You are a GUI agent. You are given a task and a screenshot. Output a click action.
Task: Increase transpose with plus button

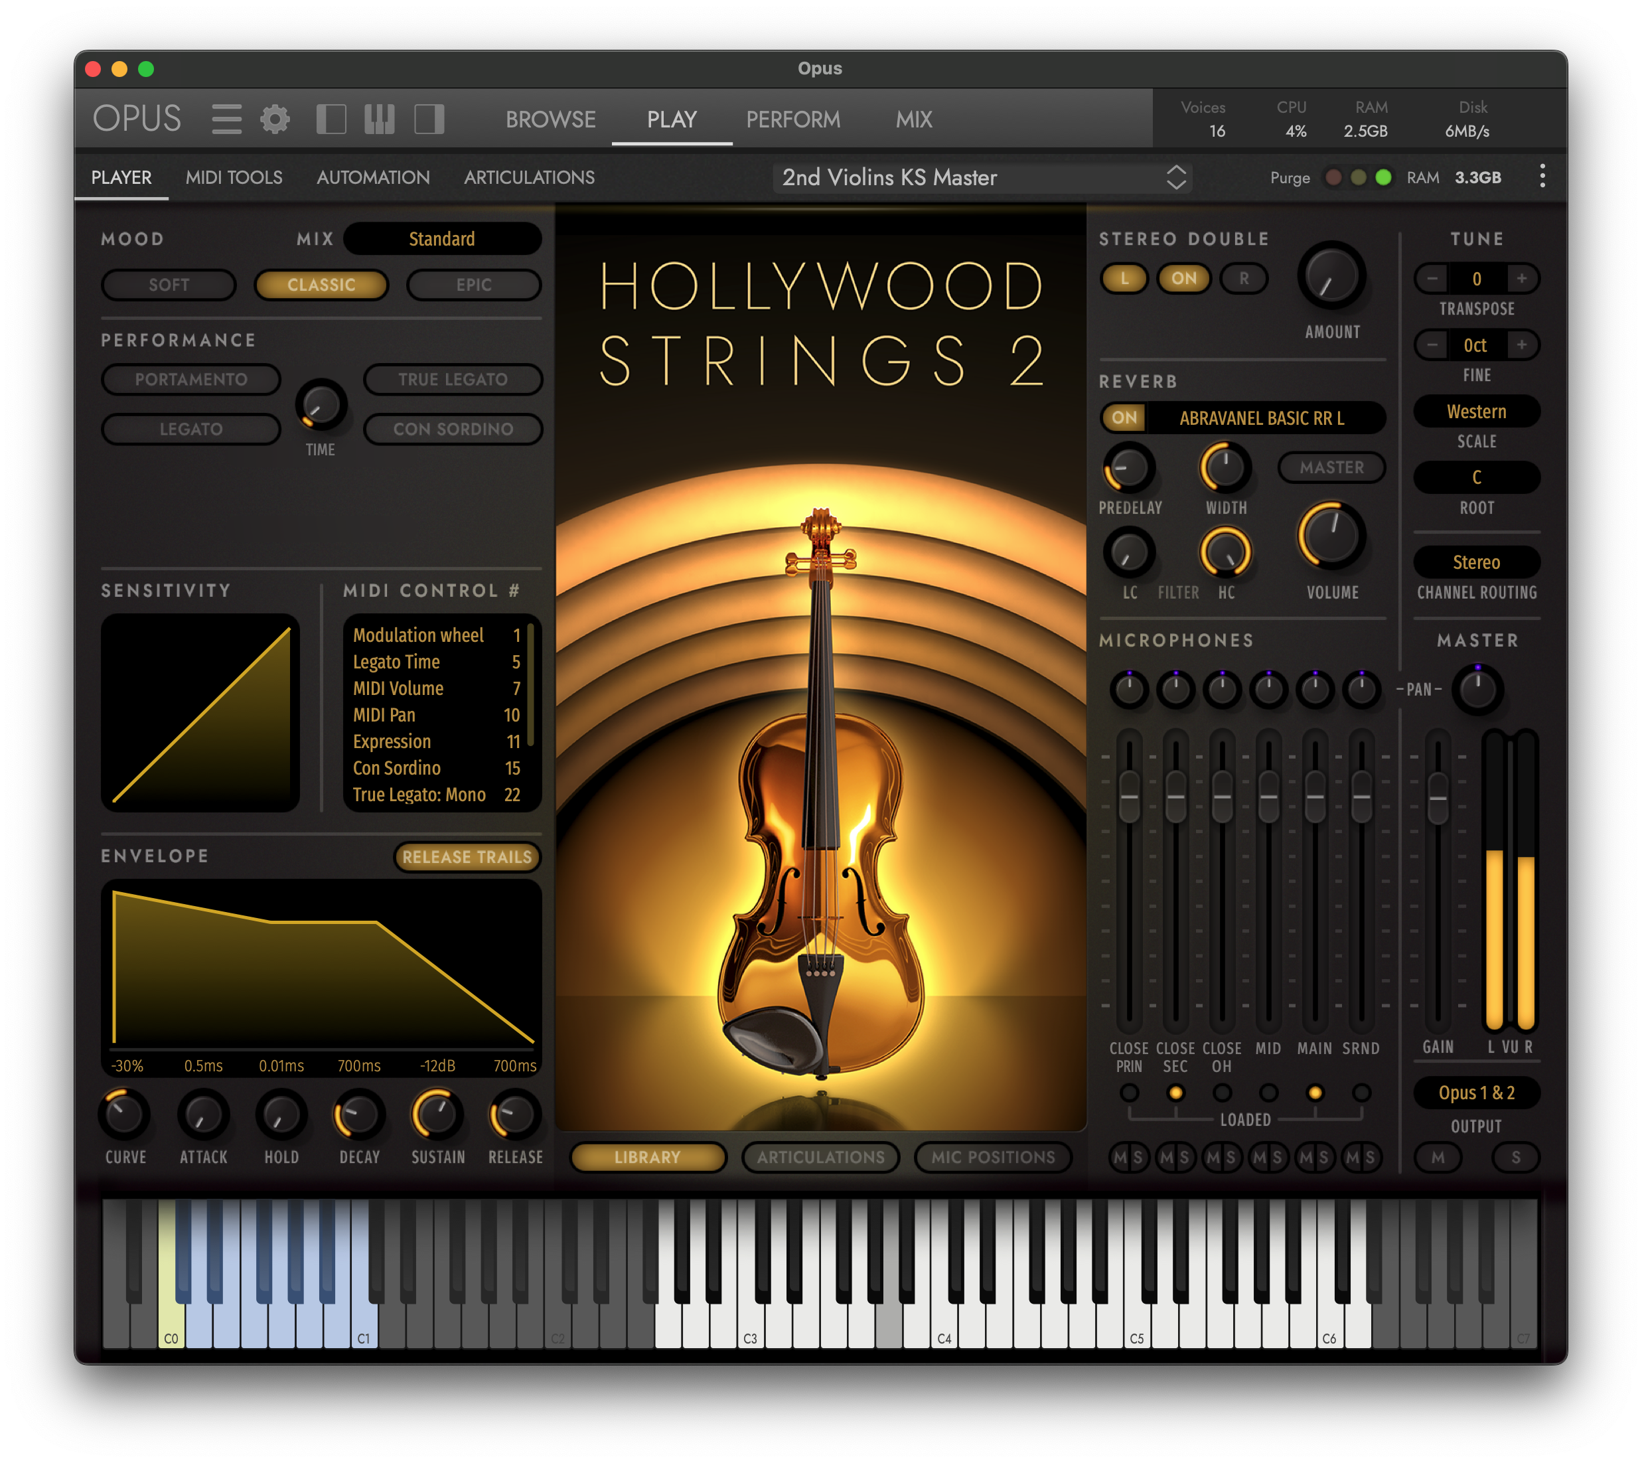[1521, 278]
